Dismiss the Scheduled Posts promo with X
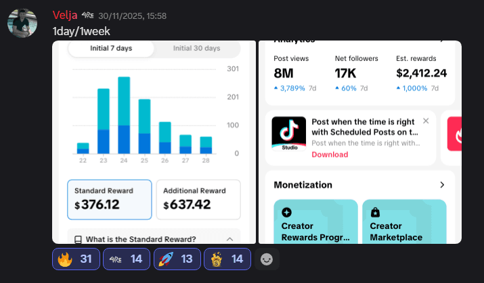 click(426, 121)
